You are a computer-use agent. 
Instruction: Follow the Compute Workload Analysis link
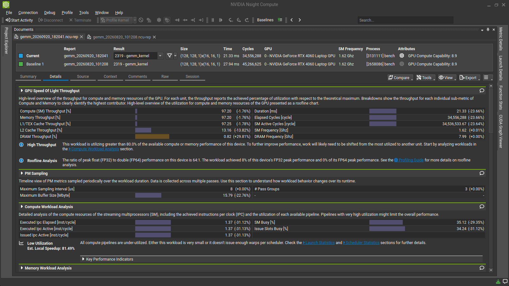click(94, 149)
